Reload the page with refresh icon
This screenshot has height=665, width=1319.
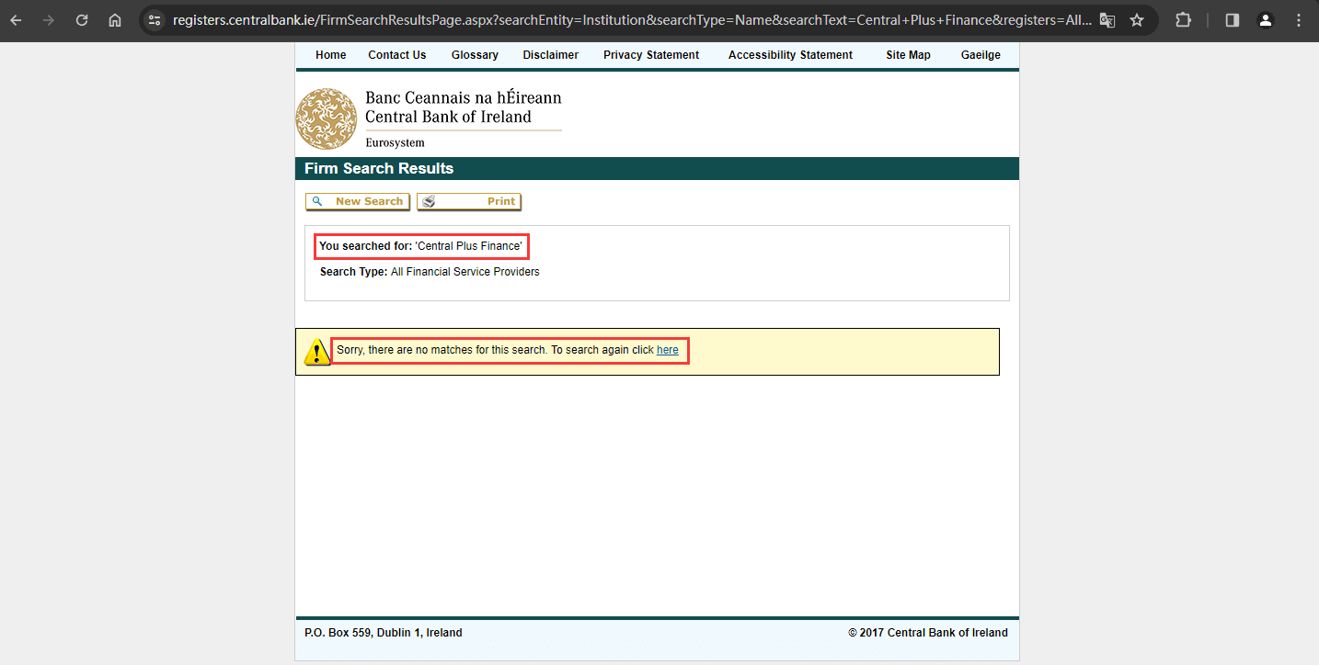[82, 20]
